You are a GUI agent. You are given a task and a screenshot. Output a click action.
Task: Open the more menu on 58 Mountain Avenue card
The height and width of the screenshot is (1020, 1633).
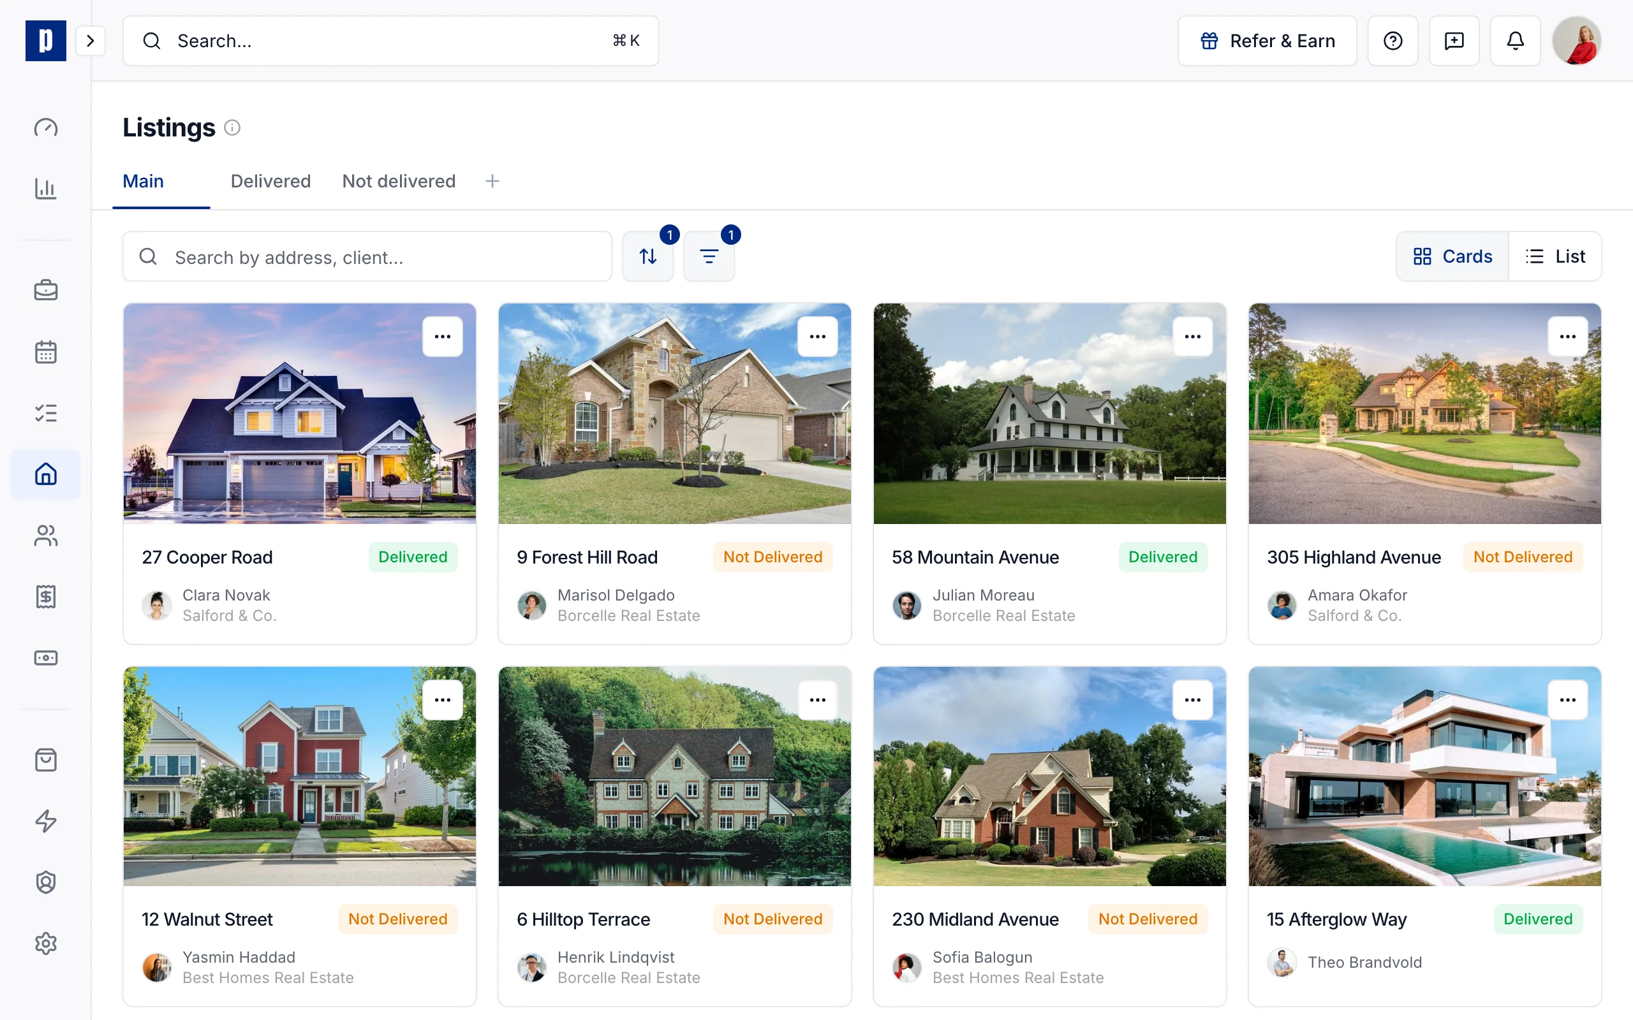[1193, 336]
